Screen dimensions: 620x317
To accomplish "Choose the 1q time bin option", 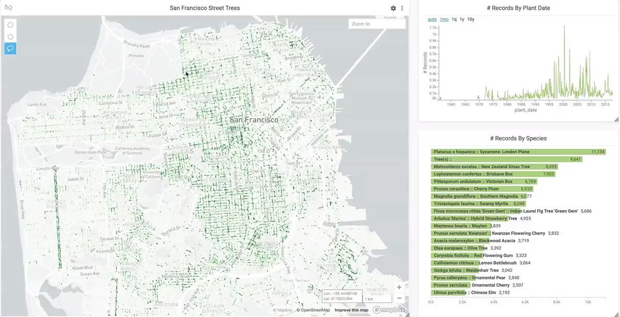I will coord(454,20).
